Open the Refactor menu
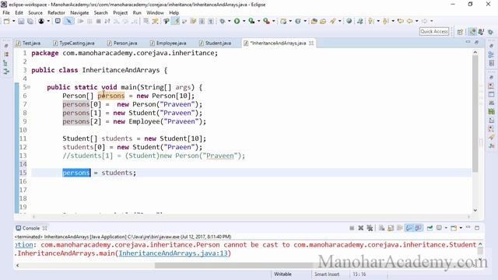The height and width of the screenshot is (280, 498). click(56, 12)
